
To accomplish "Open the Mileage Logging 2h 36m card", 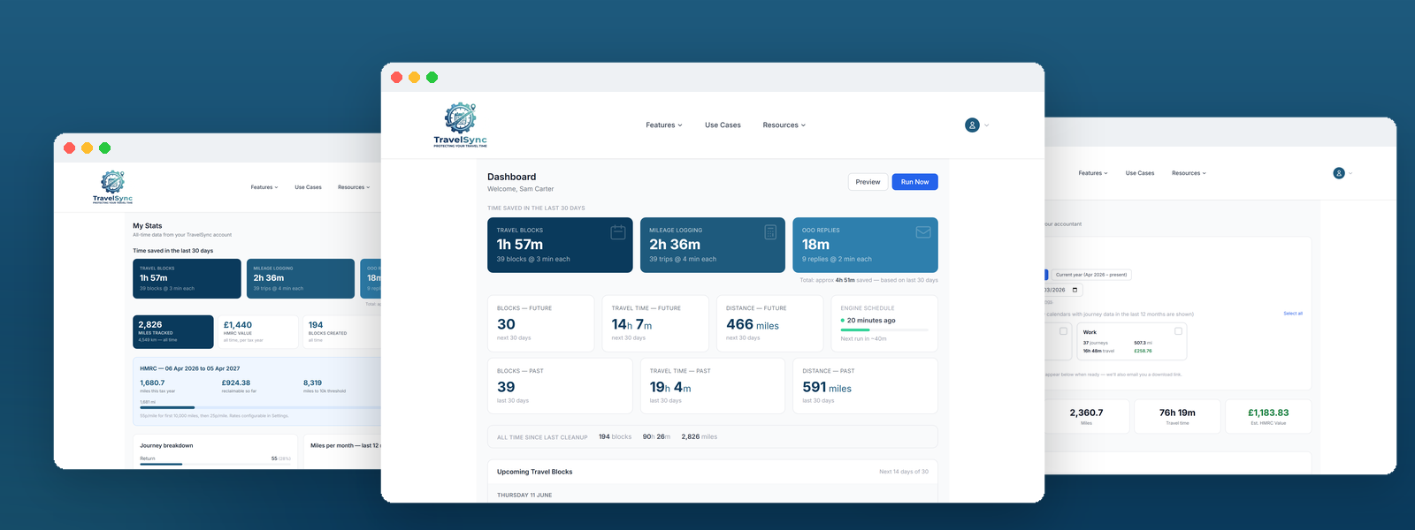I will coord(713,245).
